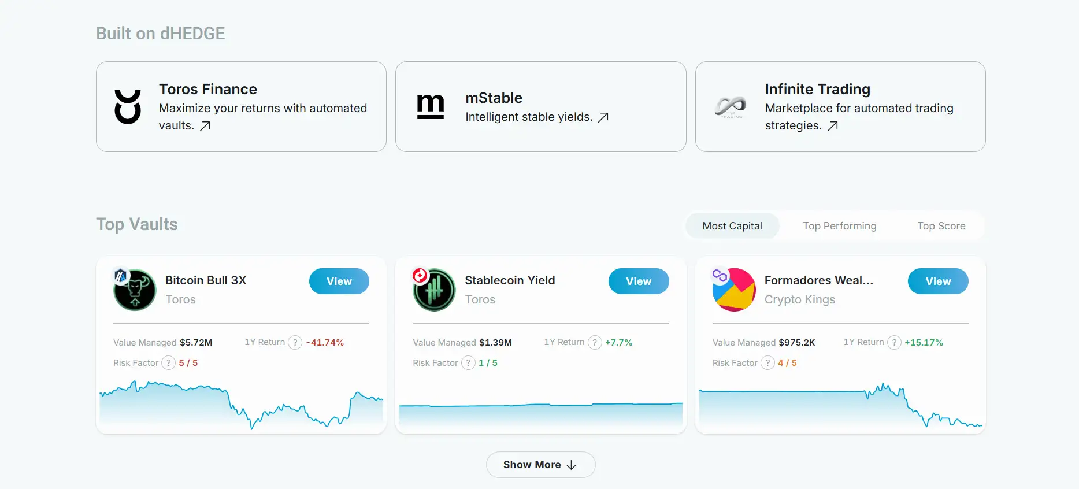Open the mStable external link arrow
This screenshot has width=1079, height=489.
point(603,117)
